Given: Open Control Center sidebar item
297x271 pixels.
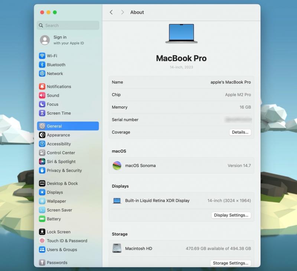Looking at the screenshot, I should click(61, 153).
